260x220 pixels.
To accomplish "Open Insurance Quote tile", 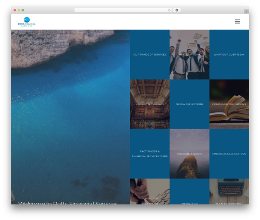I will [x=189, y=154].
